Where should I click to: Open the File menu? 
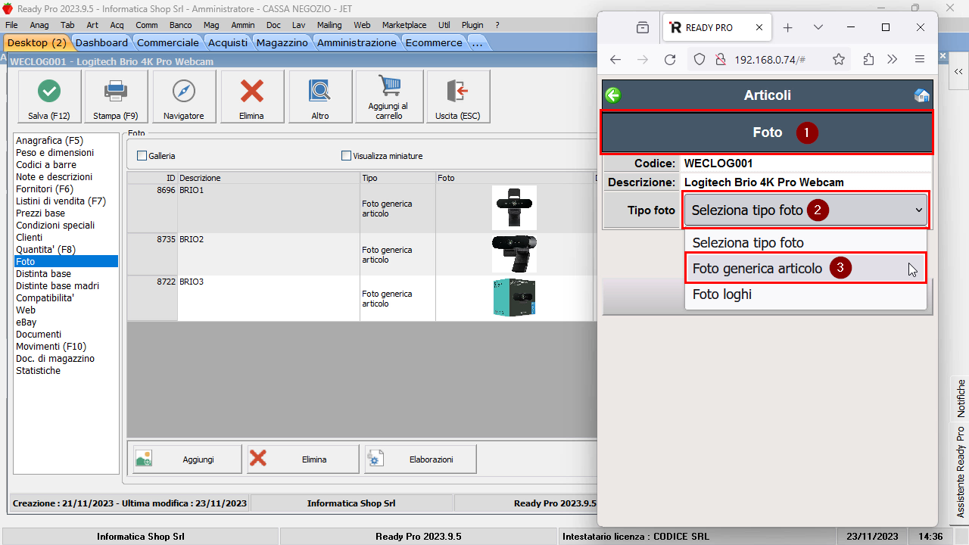[11, 25]
